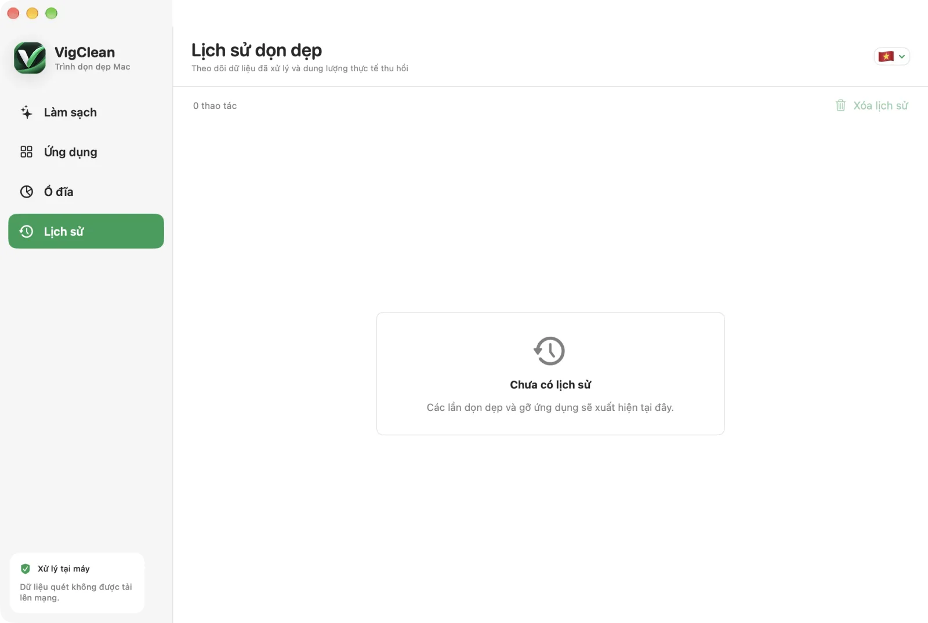Click the sparkle icon beside Làm sạch
Image resolution: width=928 pixels, height=623 pixels.
(x=27, y=112)
